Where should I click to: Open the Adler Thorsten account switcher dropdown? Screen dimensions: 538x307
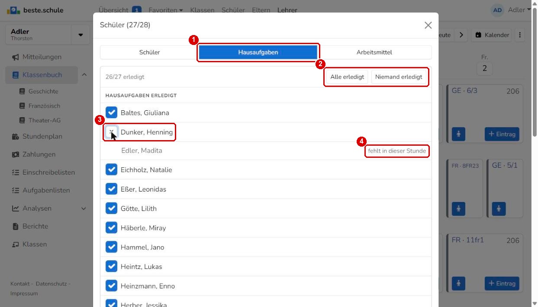(x=81, y=35)
